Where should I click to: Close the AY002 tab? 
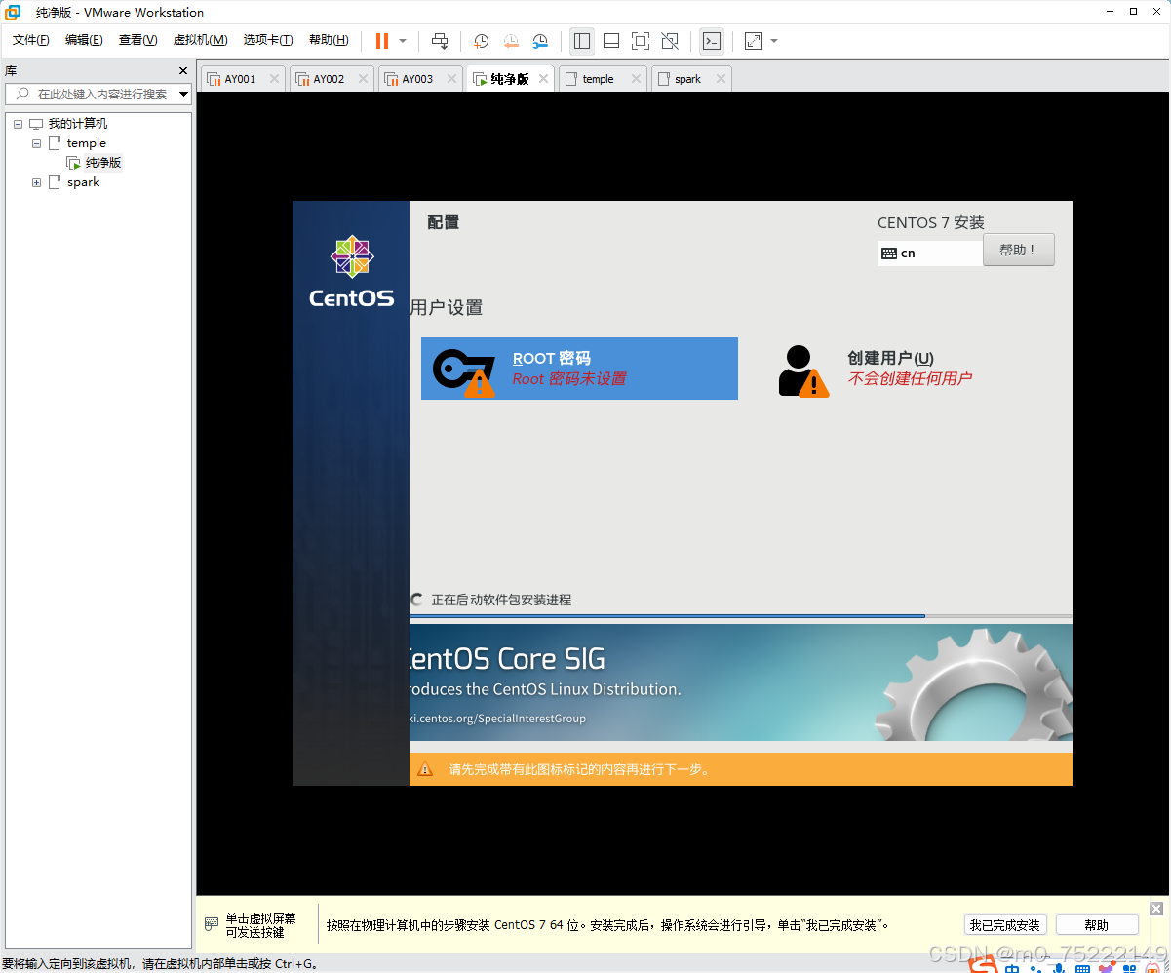pos(363,79)
